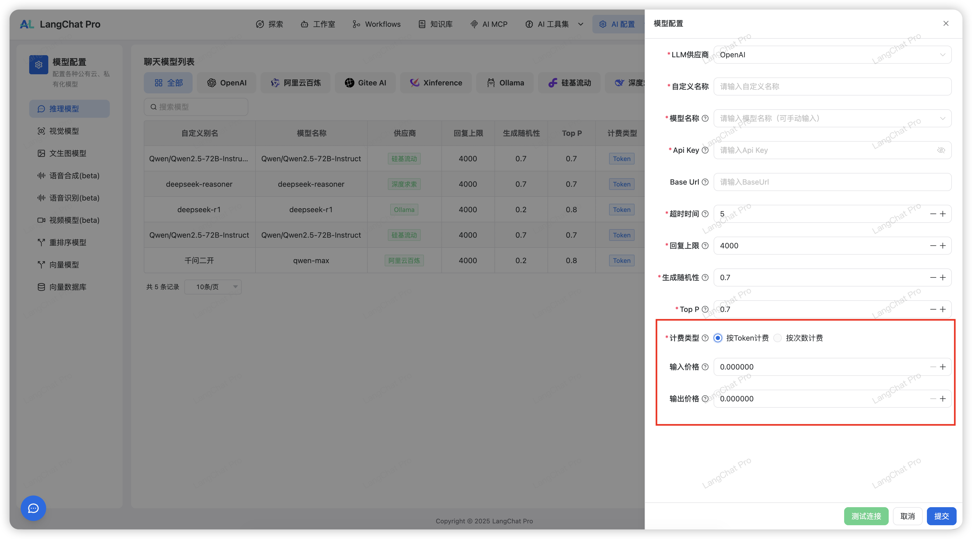Click the help icon beside 计费类型
The height and width of the screenshot is (539, 972).
coord(705,338)
